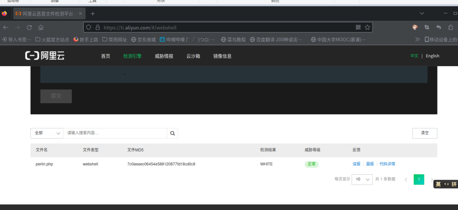Open 代码详情 for perlin.php

click(x=387, y=164)
